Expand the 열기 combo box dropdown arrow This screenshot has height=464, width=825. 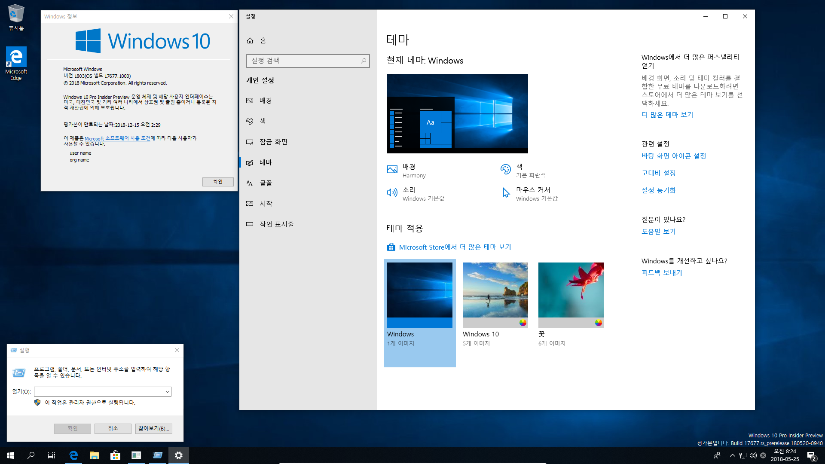click(x=167, y=391)
